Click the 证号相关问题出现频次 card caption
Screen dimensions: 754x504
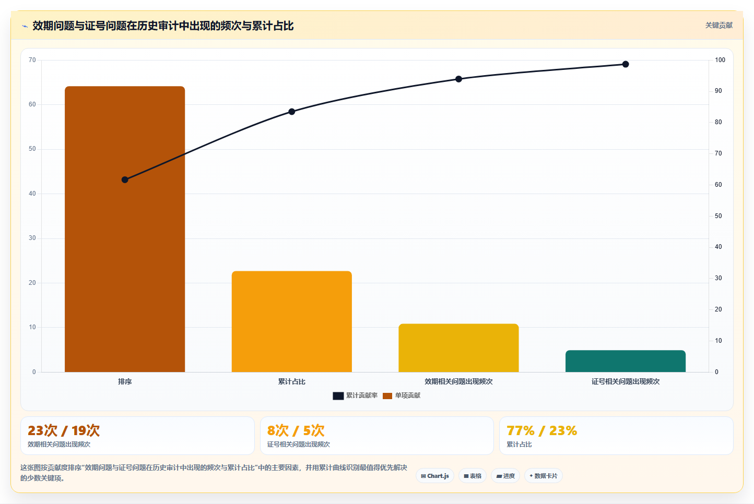pos(299,445)
